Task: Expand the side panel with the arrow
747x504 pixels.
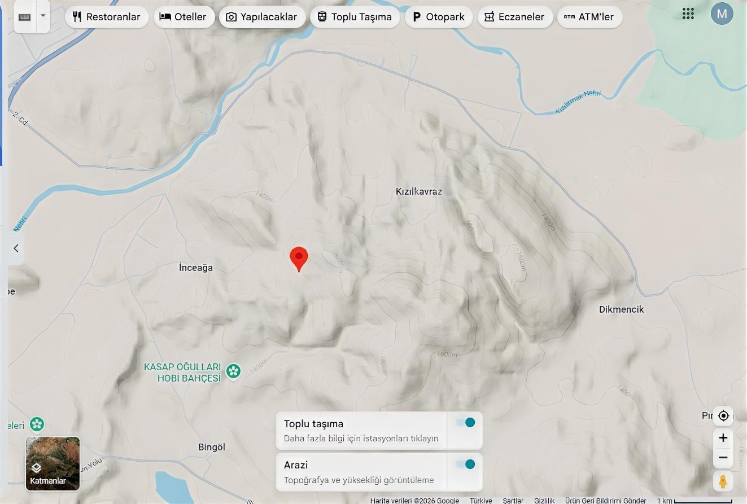Action: point(16,248)
